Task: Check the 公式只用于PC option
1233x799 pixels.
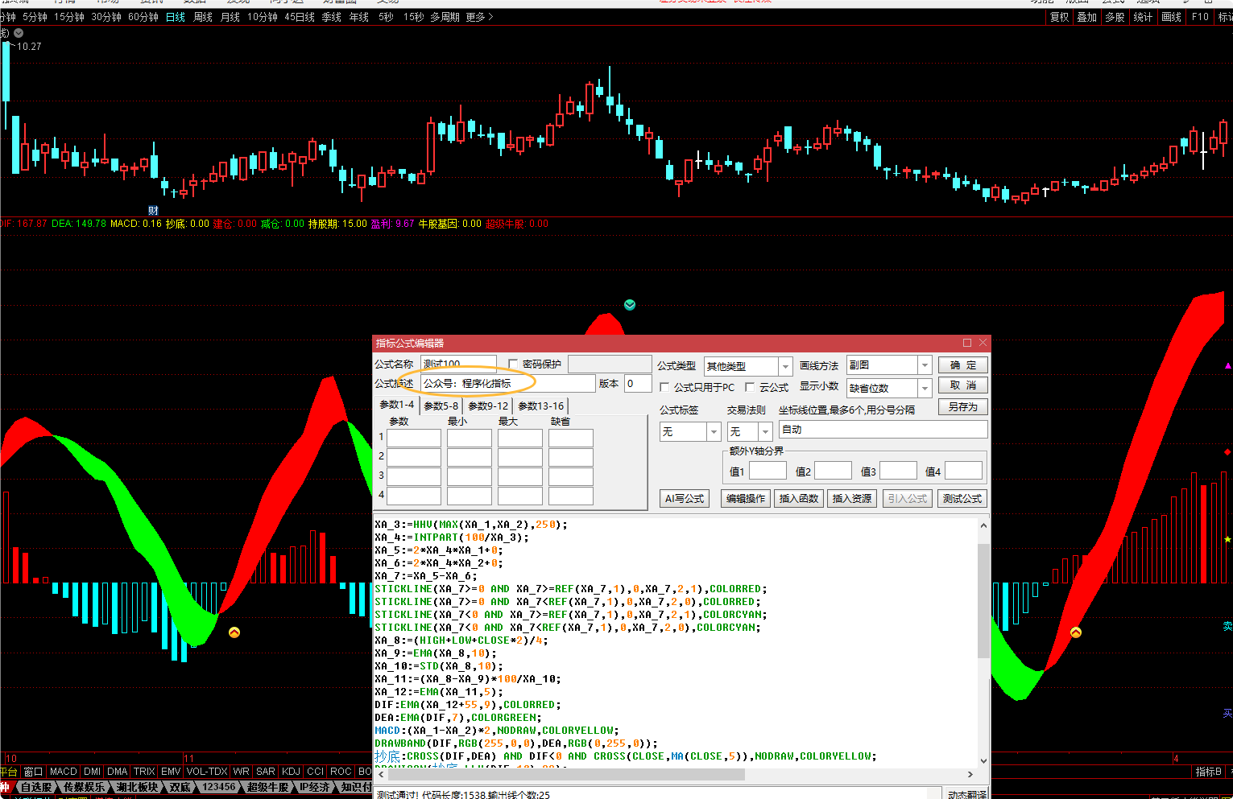Action: click(664, 388)
